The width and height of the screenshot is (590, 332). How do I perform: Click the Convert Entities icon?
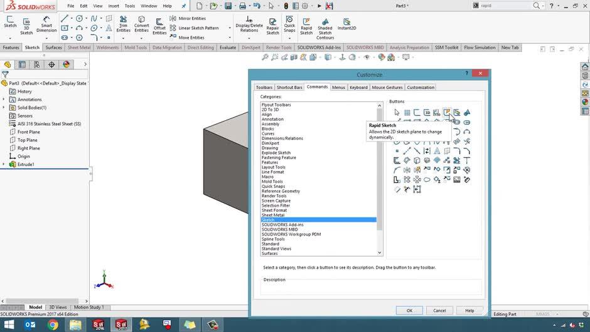point(142,24)
